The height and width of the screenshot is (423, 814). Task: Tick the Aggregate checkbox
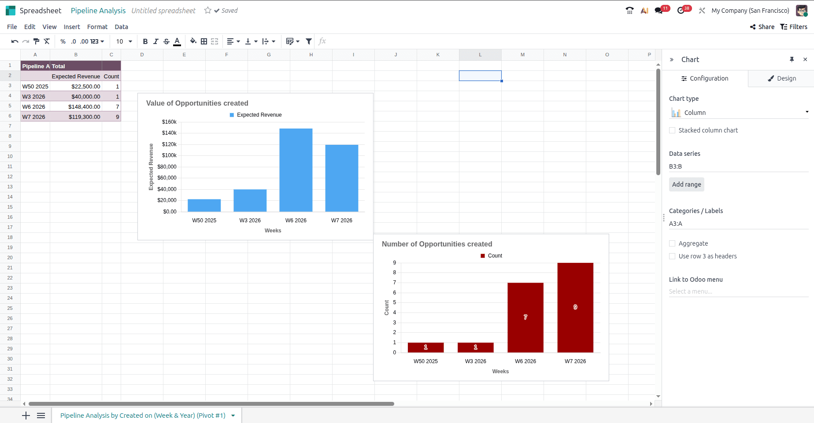tap(672, 243)
